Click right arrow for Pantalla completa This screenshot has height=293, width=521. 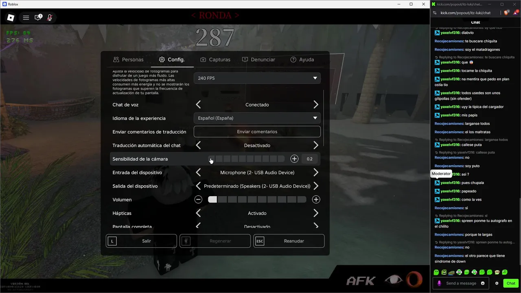click(x=316, y=226)
